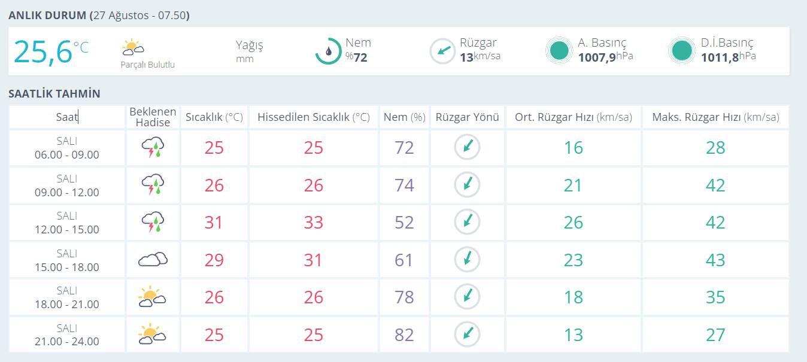Click the wind direction icon for 09.00 - 12.00

(x=468, y=185)
